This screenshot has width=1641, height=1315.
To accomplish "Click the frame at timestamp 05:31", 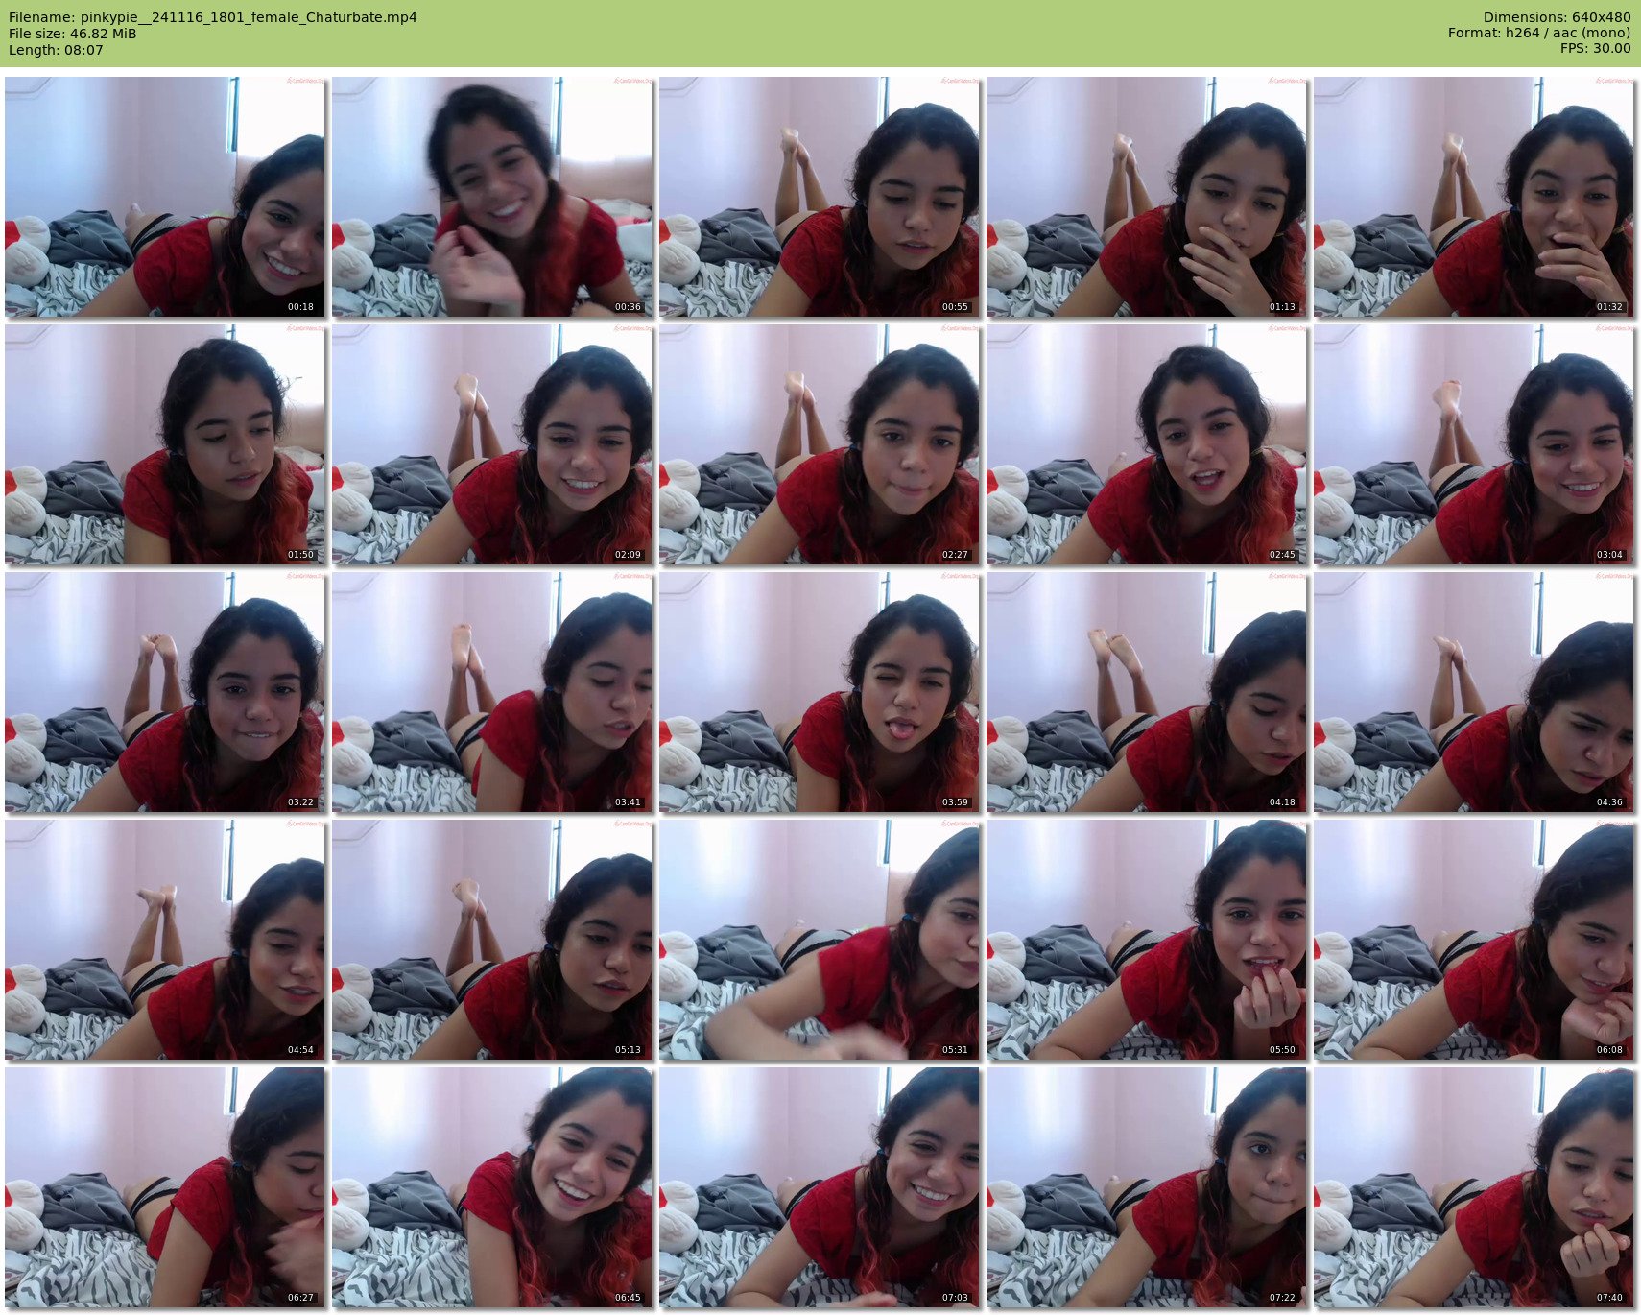I will 820,940.
